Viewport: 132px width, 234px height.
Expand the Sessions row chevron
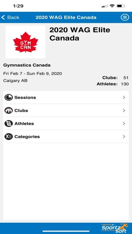[x=124, y=97]
